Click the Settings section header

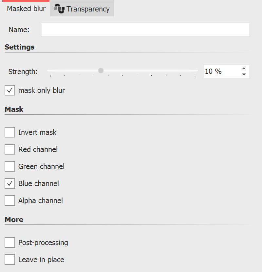[20, 47]
